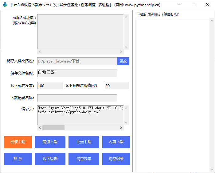This screenshot has width=215, height=173.
Task: Click the ts下载超时阈值 timeout field
Action: tap(117, 86)
